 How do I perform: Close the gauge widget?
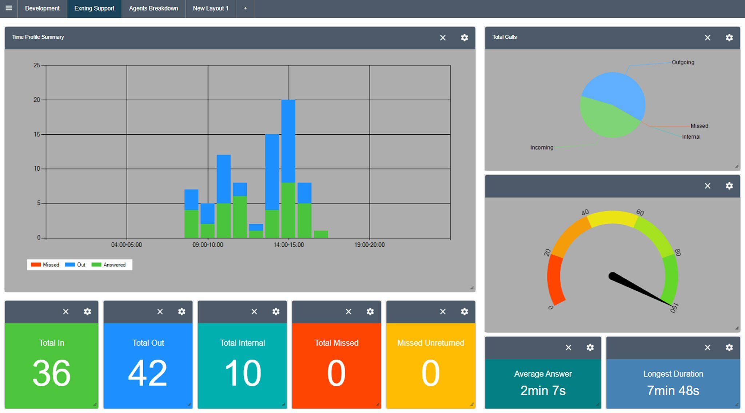[x=708, y=186]
